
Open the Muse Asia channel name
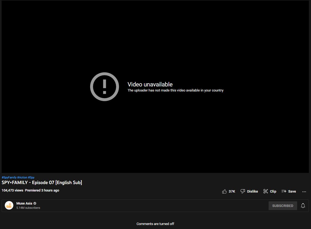tap(24, 203)
